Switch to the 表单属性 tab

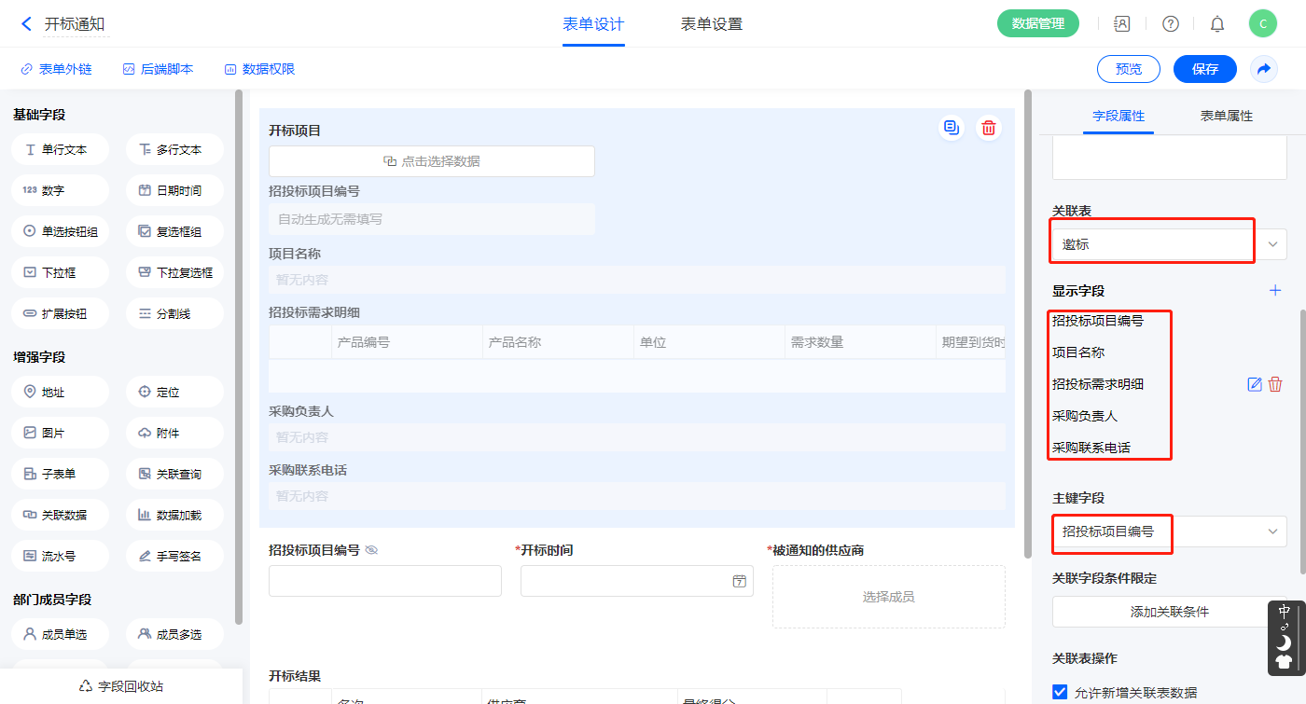(1226, 116)
